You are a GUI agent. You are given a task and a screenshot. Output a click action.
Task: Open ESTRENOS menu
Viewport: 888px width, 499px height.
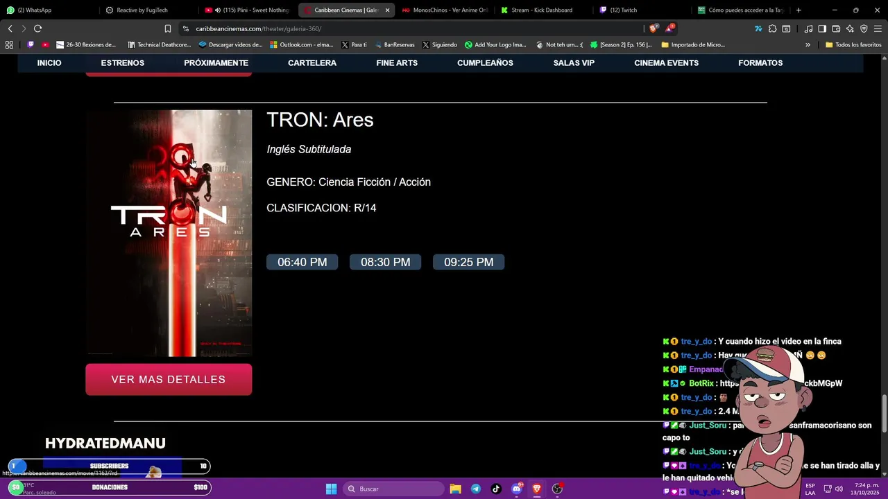click(x=123, y=62)
